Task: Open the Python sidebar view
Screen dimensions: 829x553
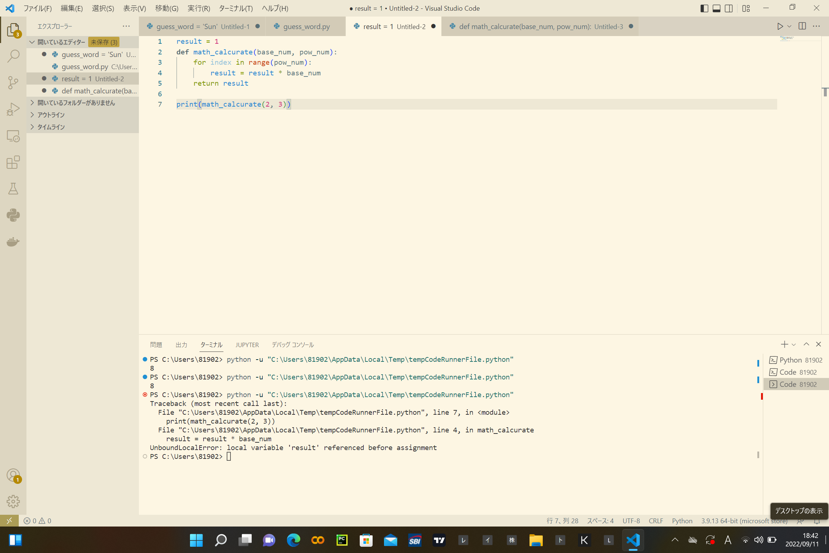Action: click(x=13, y=215)
